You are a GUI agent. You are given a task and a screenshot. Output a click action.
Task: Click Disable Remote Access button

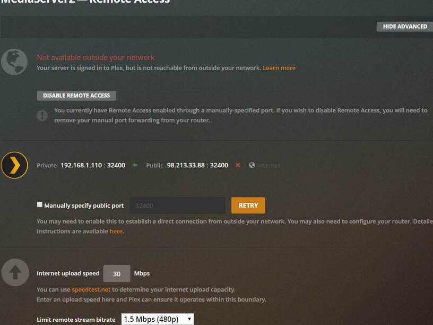click(76, 96)
